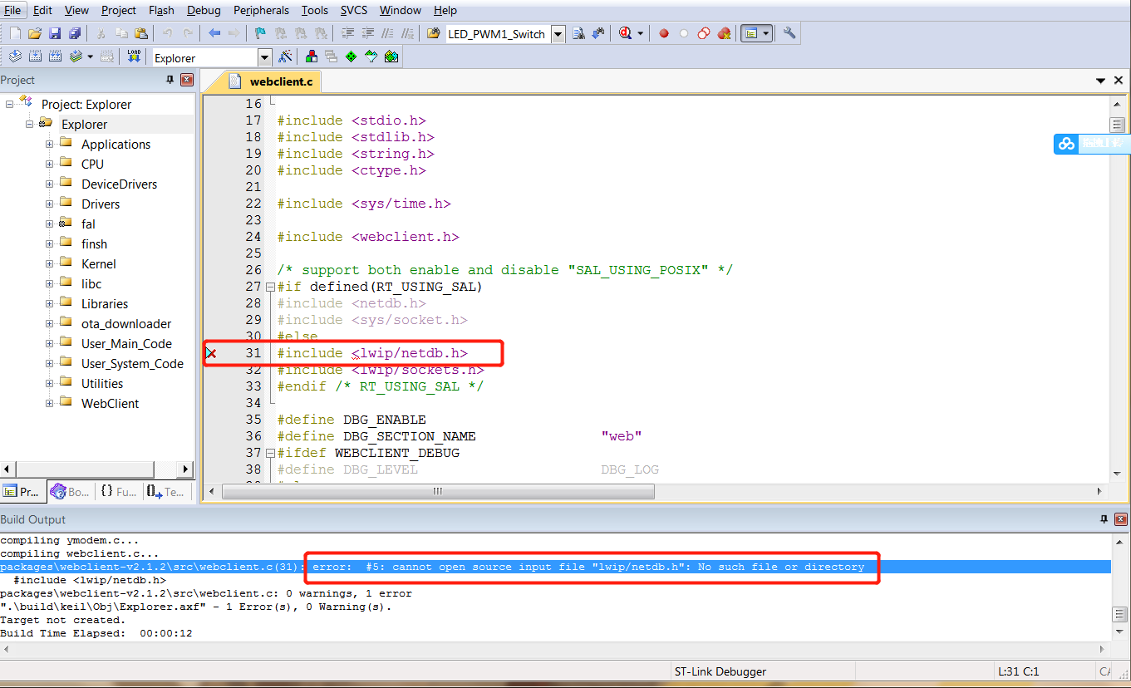The width and height of the screenshot is (1131, 688).
Task: Expand the Applications folder
Action: [x=49, y=144]
